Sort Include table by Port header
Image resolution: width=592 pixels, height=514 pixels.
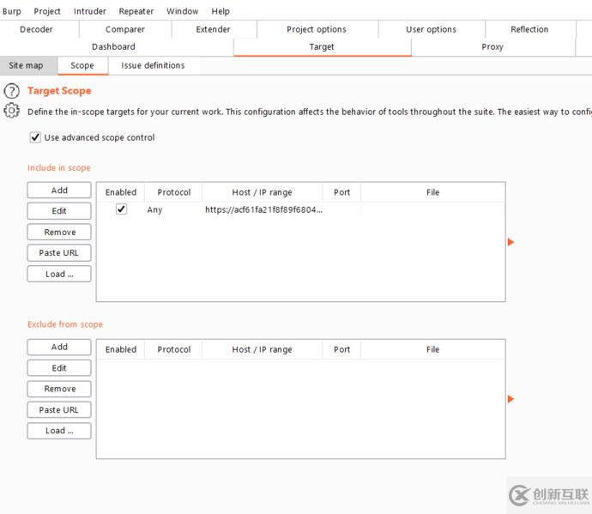tap(341, 192)
